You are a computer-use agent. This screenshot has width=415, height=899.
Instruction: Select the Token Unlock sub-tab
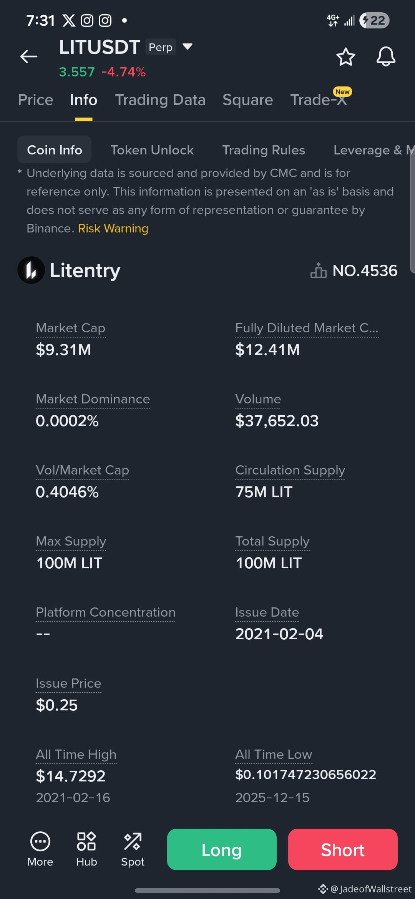tap(152, 150)
